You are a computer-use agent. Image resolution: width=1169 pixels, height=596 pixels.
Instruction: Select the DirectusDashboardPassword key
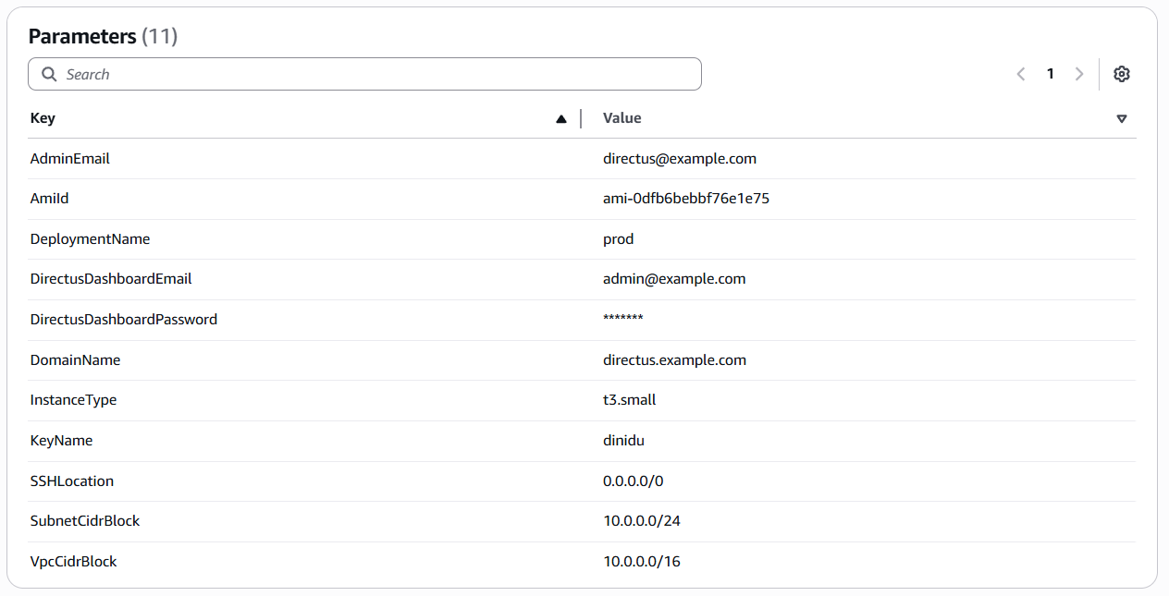[x=124, y=320]
